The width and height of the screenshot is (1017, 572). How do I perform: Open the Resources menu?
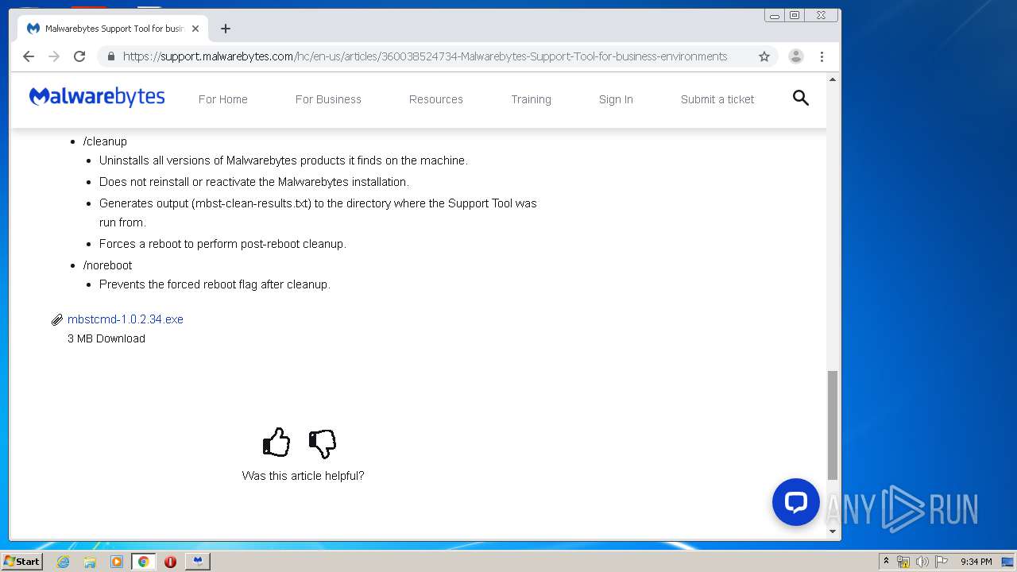(x=436, y=99)
